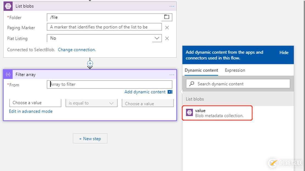Remove the Flat Listing parameter with its X
The image size is (305, 171).
[167, 38]
